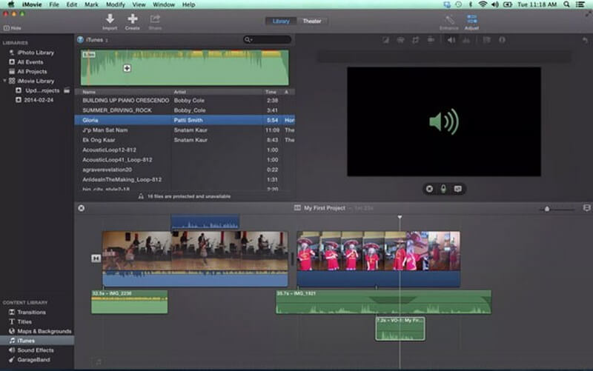Open Titles in the Content Library
This screenshot has height=371, width=593.
pos(24,321)
